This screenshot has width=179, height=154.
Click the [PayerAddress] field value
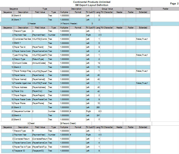click(39, 87)
